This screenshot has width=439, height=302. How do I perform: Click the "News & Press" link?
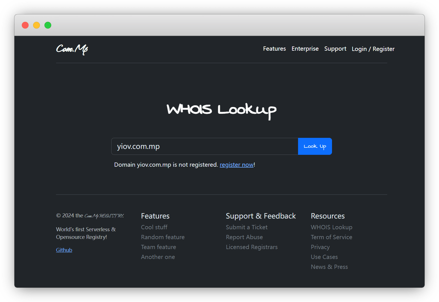click(x=329, y=267)
